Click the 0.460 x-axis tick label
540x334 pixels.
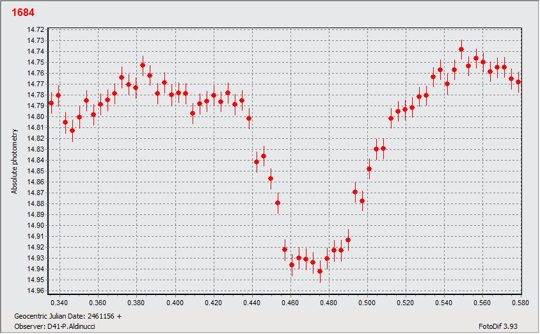point(290,302)
